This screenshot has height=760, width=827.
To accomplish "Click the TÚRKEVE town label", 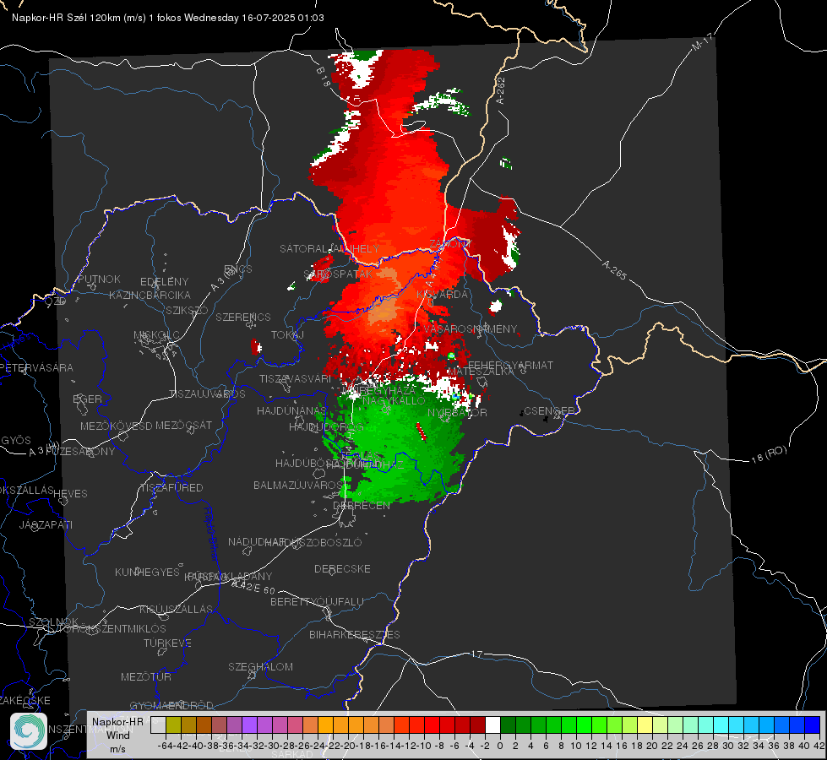I will click(x=167, y=643).
